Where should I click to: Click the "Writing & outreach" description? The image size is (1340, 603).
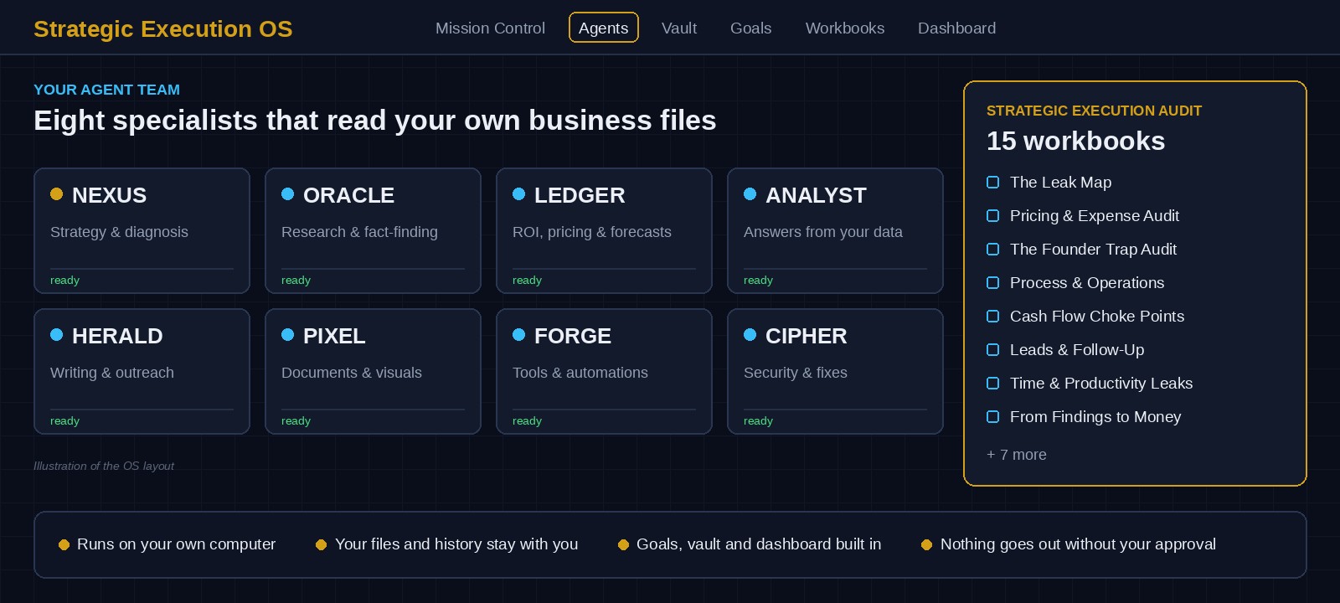[112, 373]
